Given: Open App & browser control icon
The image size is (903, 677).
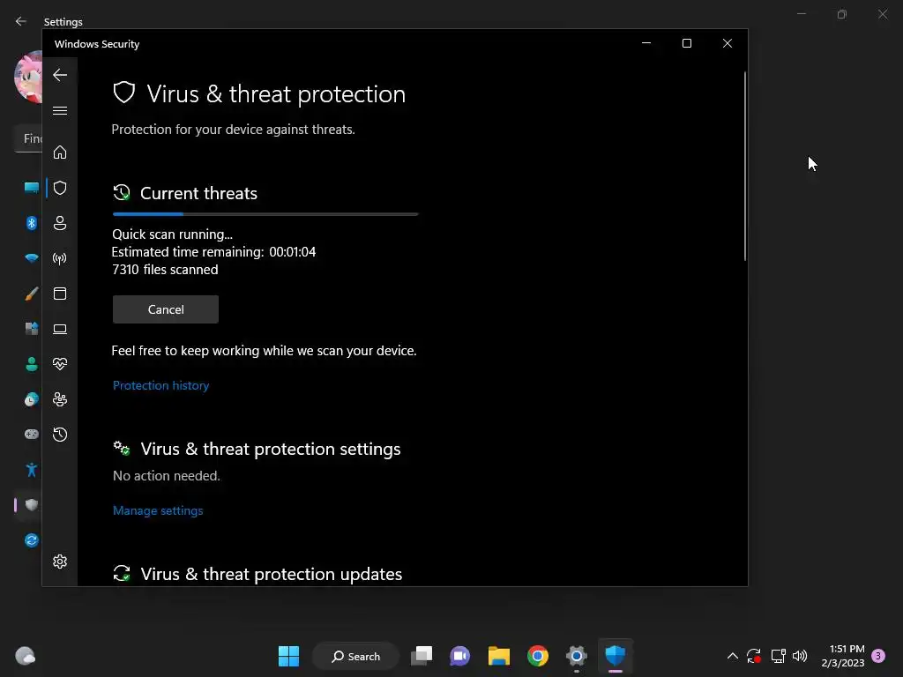Looking at the screenshot, I should pyautogui.click(x=60, y=294).
